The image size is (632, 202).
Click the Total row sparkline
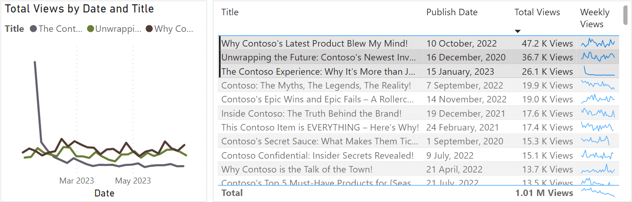598,192
